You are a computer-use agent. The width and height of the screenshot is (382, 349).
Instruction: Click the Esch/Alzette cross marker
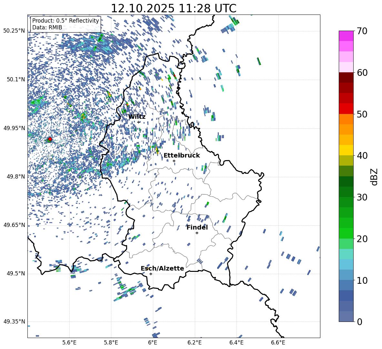151,274
